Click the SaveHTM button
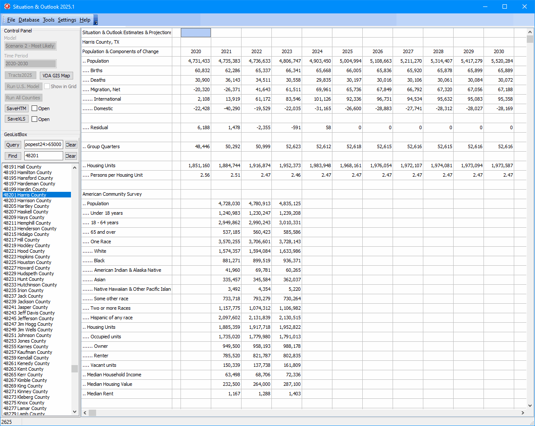 [x=16, y=108]
